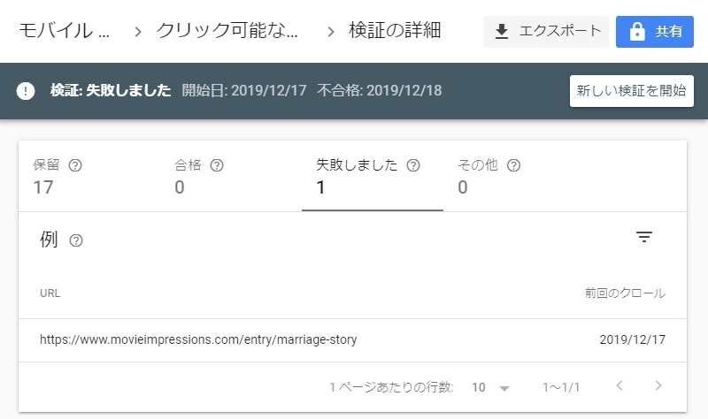Navigate to モバイル breadcrumb
The image size is (708, 419).
pyautogui.click(x=64, y=31)
